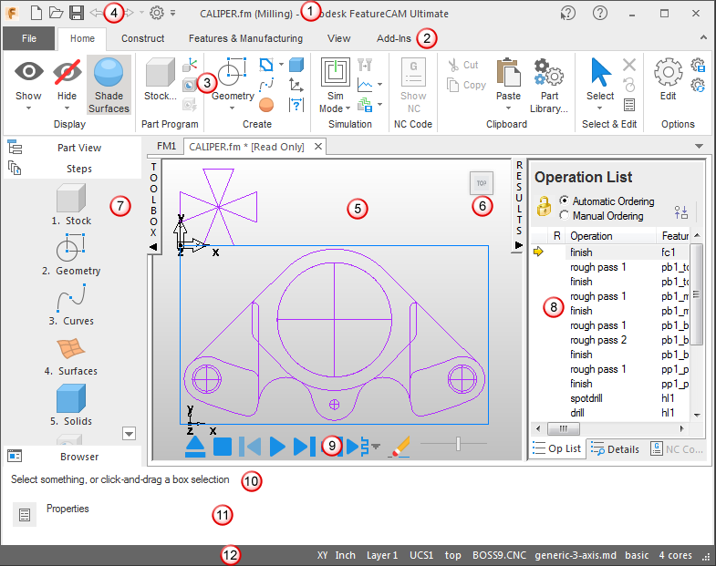Click the Cut scissors button
The width and height of the screenshot is (716, 566).
click(463, 65)
